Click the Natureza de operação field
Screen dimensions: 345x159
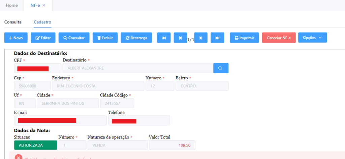117,145
